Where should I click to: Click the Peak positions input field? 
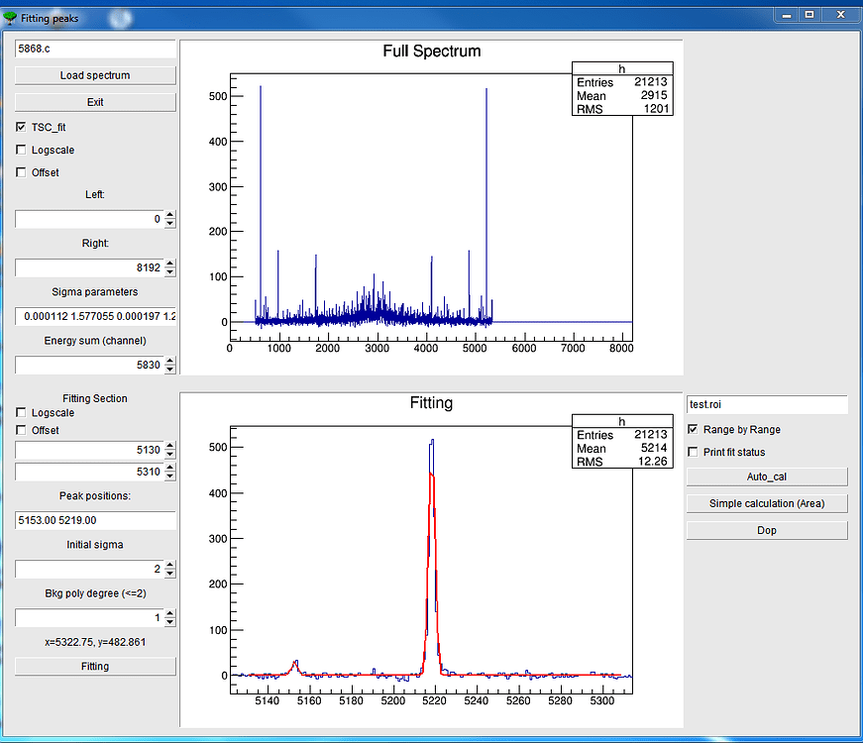click(95, 521)
